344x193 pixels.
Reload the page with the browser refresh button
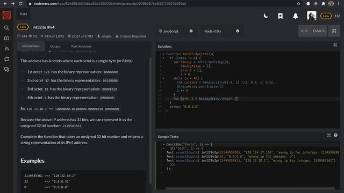click(20, 4)
